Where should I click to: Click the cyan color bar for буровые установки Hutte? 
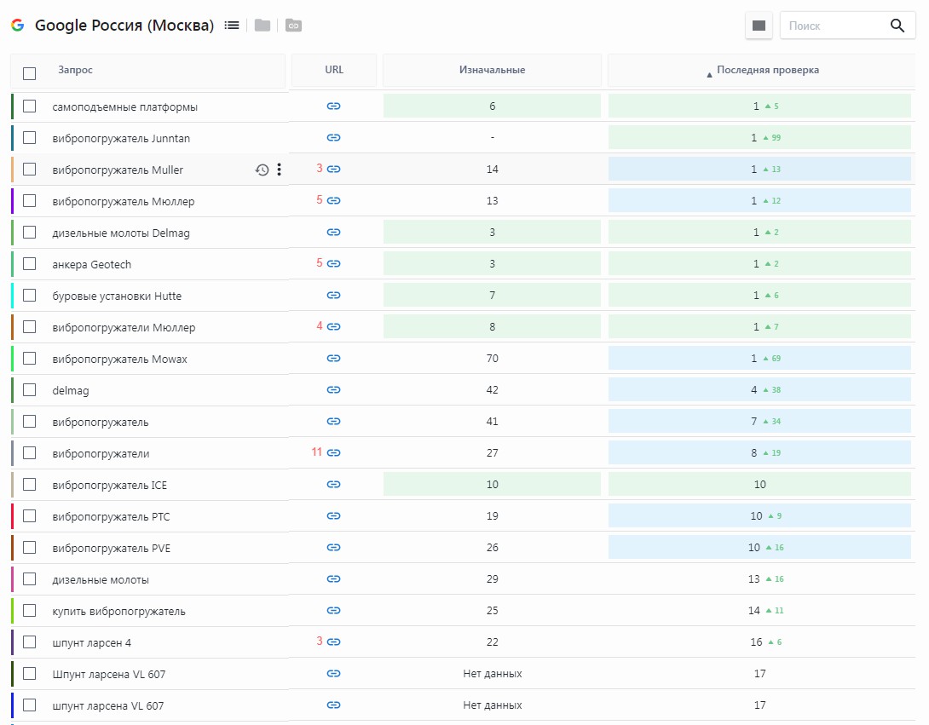(13, 296)
